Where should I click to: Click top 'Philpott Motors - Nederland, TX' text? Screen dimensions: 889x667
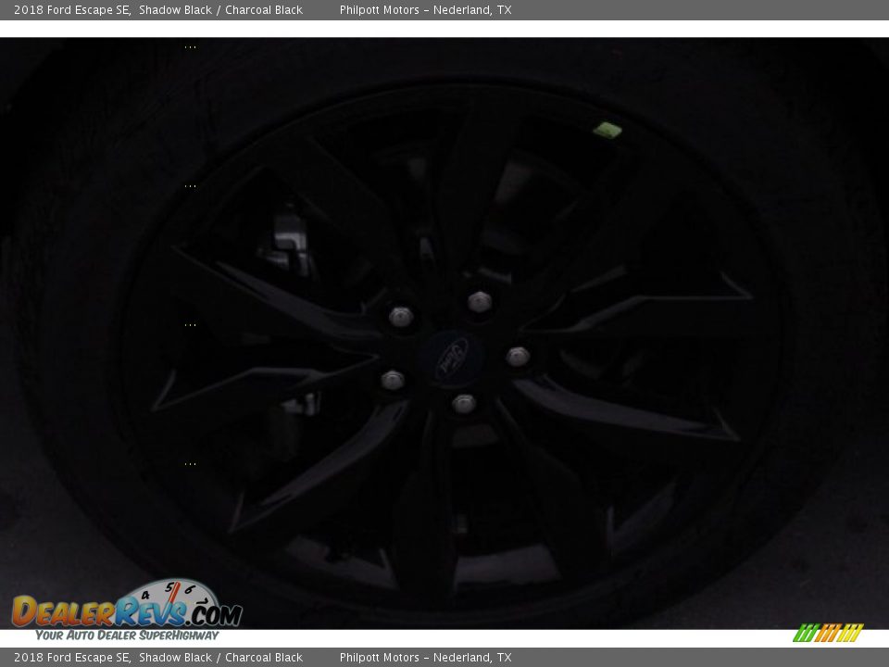pyautogui.click(x=425, y=10)
